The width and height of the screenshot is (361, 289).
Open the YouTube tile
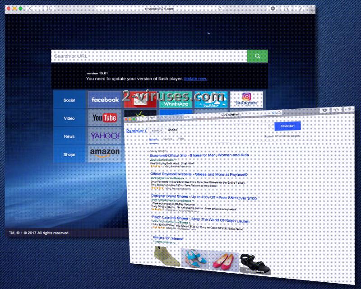pyautogui.click(x=104, y=118)
